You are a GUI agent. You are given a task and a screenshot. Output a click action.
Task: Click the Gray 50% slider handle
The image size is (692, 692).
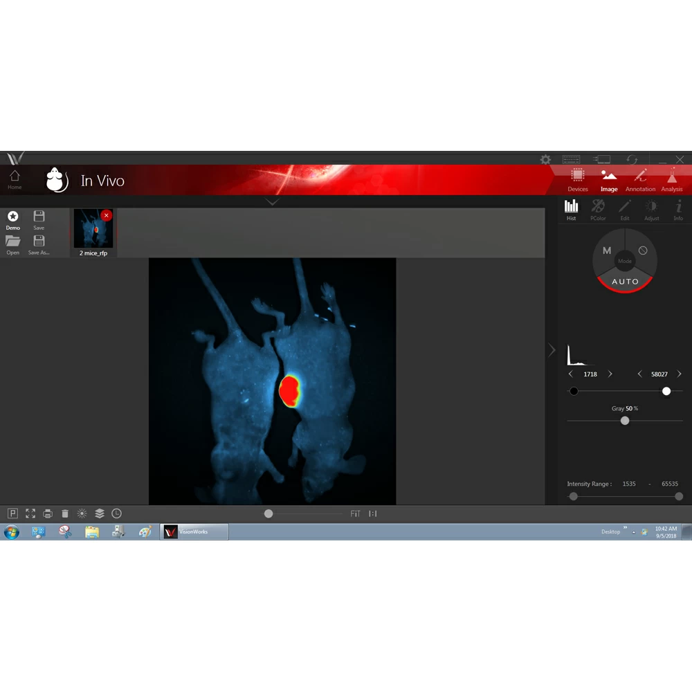625,421
